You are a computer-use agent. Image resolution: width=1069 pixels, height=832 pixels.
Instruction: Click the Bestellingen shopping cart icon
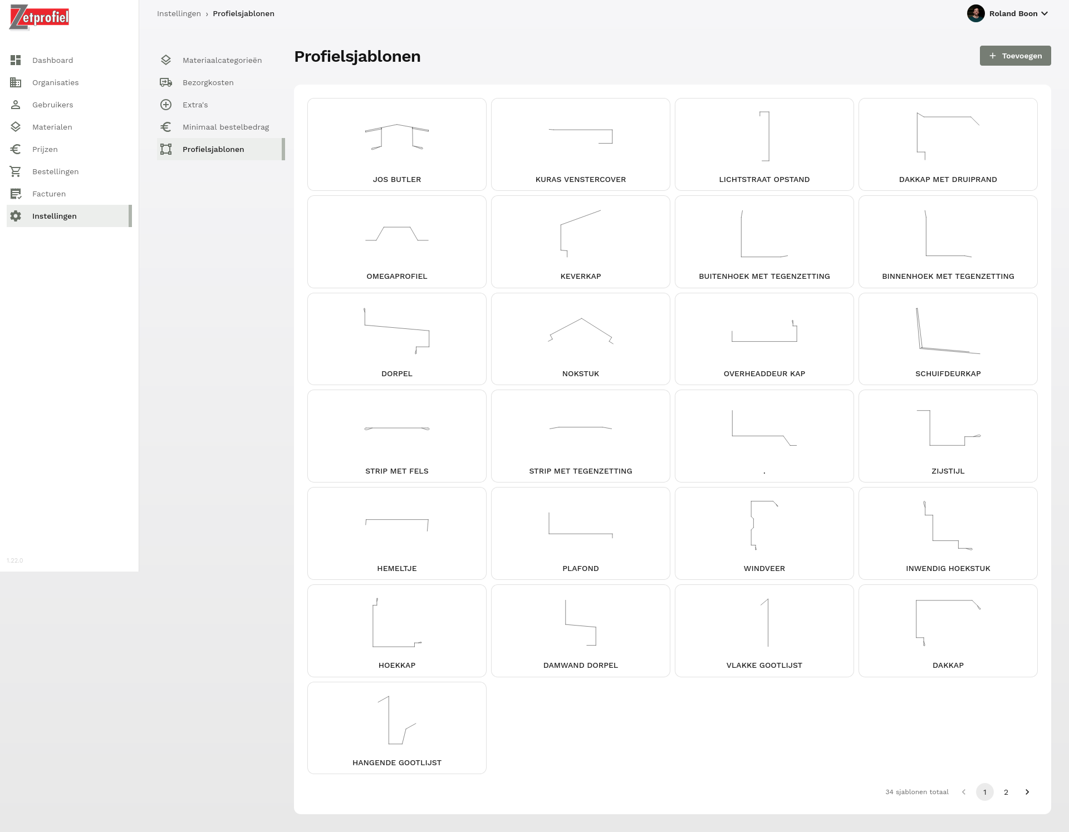click(16, 171)
